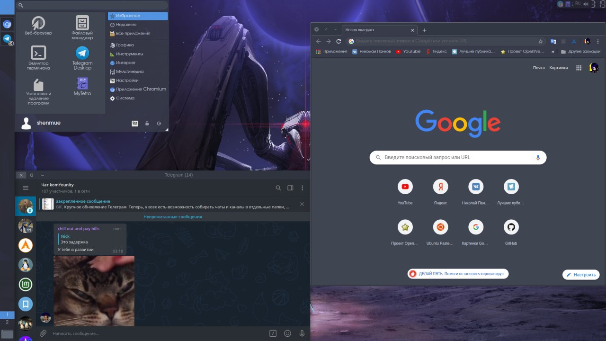
Task: Open the Telegram hamburger menu
Action: 26,188
